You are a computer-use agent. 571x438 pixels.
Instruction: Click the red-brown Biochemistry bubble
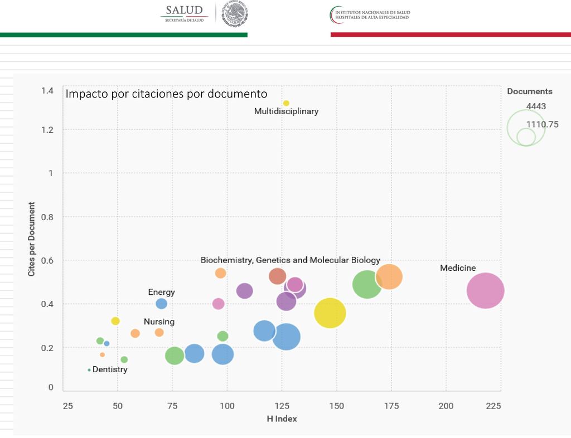tap(278, 276)
